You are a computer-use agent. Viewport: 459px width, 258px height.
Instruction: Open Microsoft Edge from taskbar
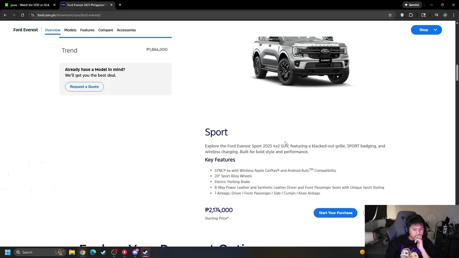click(93, 252)
